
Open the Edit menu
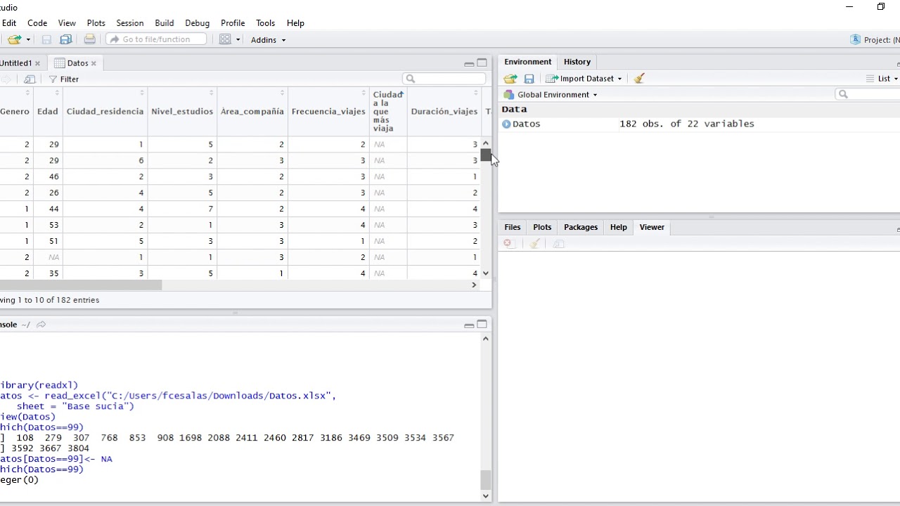coord(9,23)
